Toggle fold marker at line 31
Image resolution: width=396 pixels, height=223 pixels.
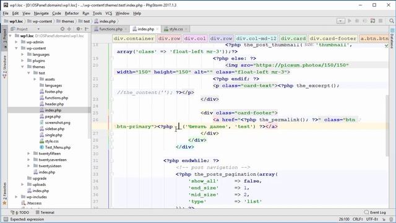click(x=112, y=160)
